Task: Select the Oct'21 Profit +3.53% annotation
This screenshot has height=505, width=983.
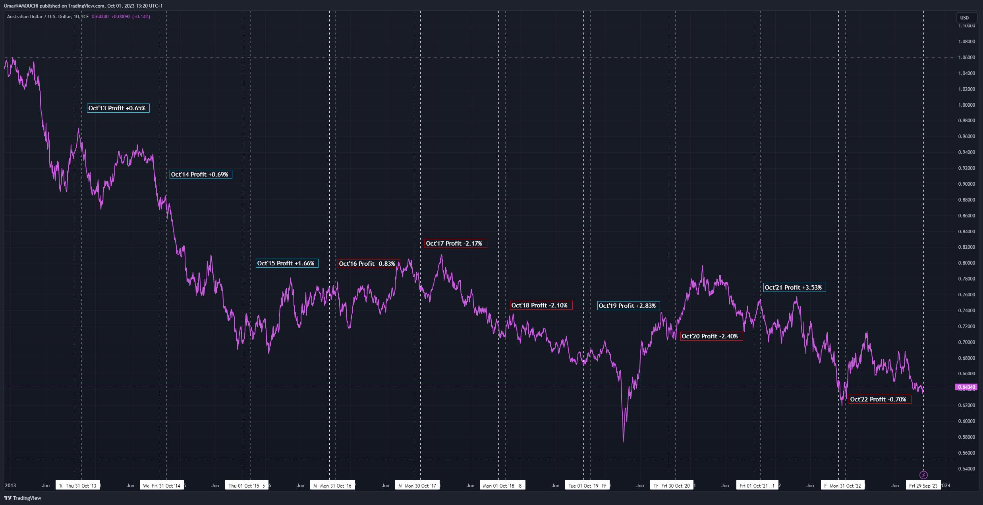Action: (795, 288)
